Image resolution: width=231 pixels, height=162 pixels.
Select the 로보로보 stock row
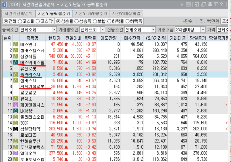click(115, 93)
